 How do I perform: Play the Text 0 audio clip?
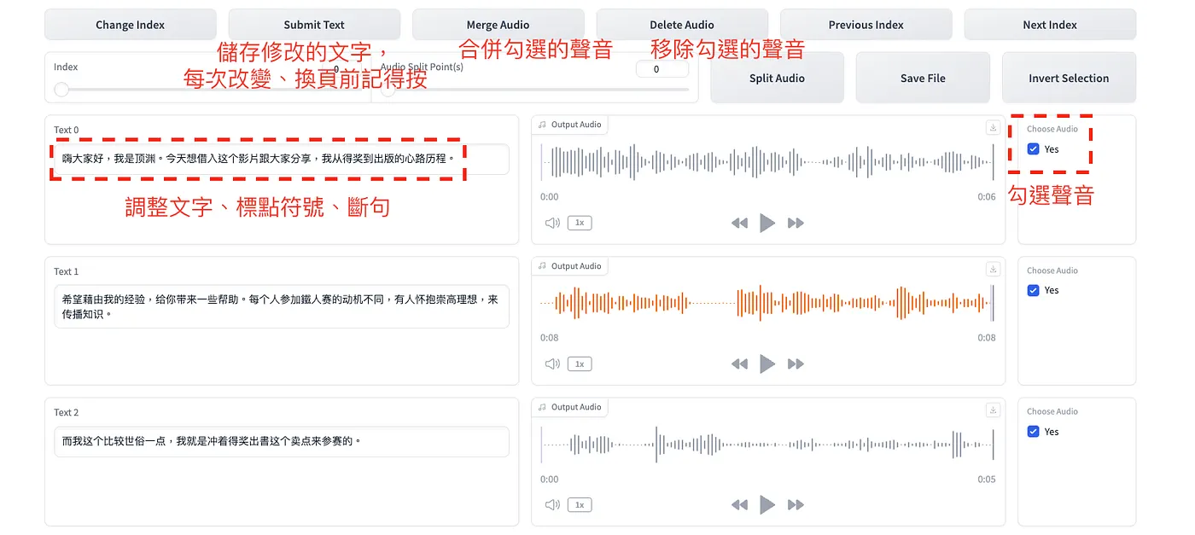pos(767,223)
